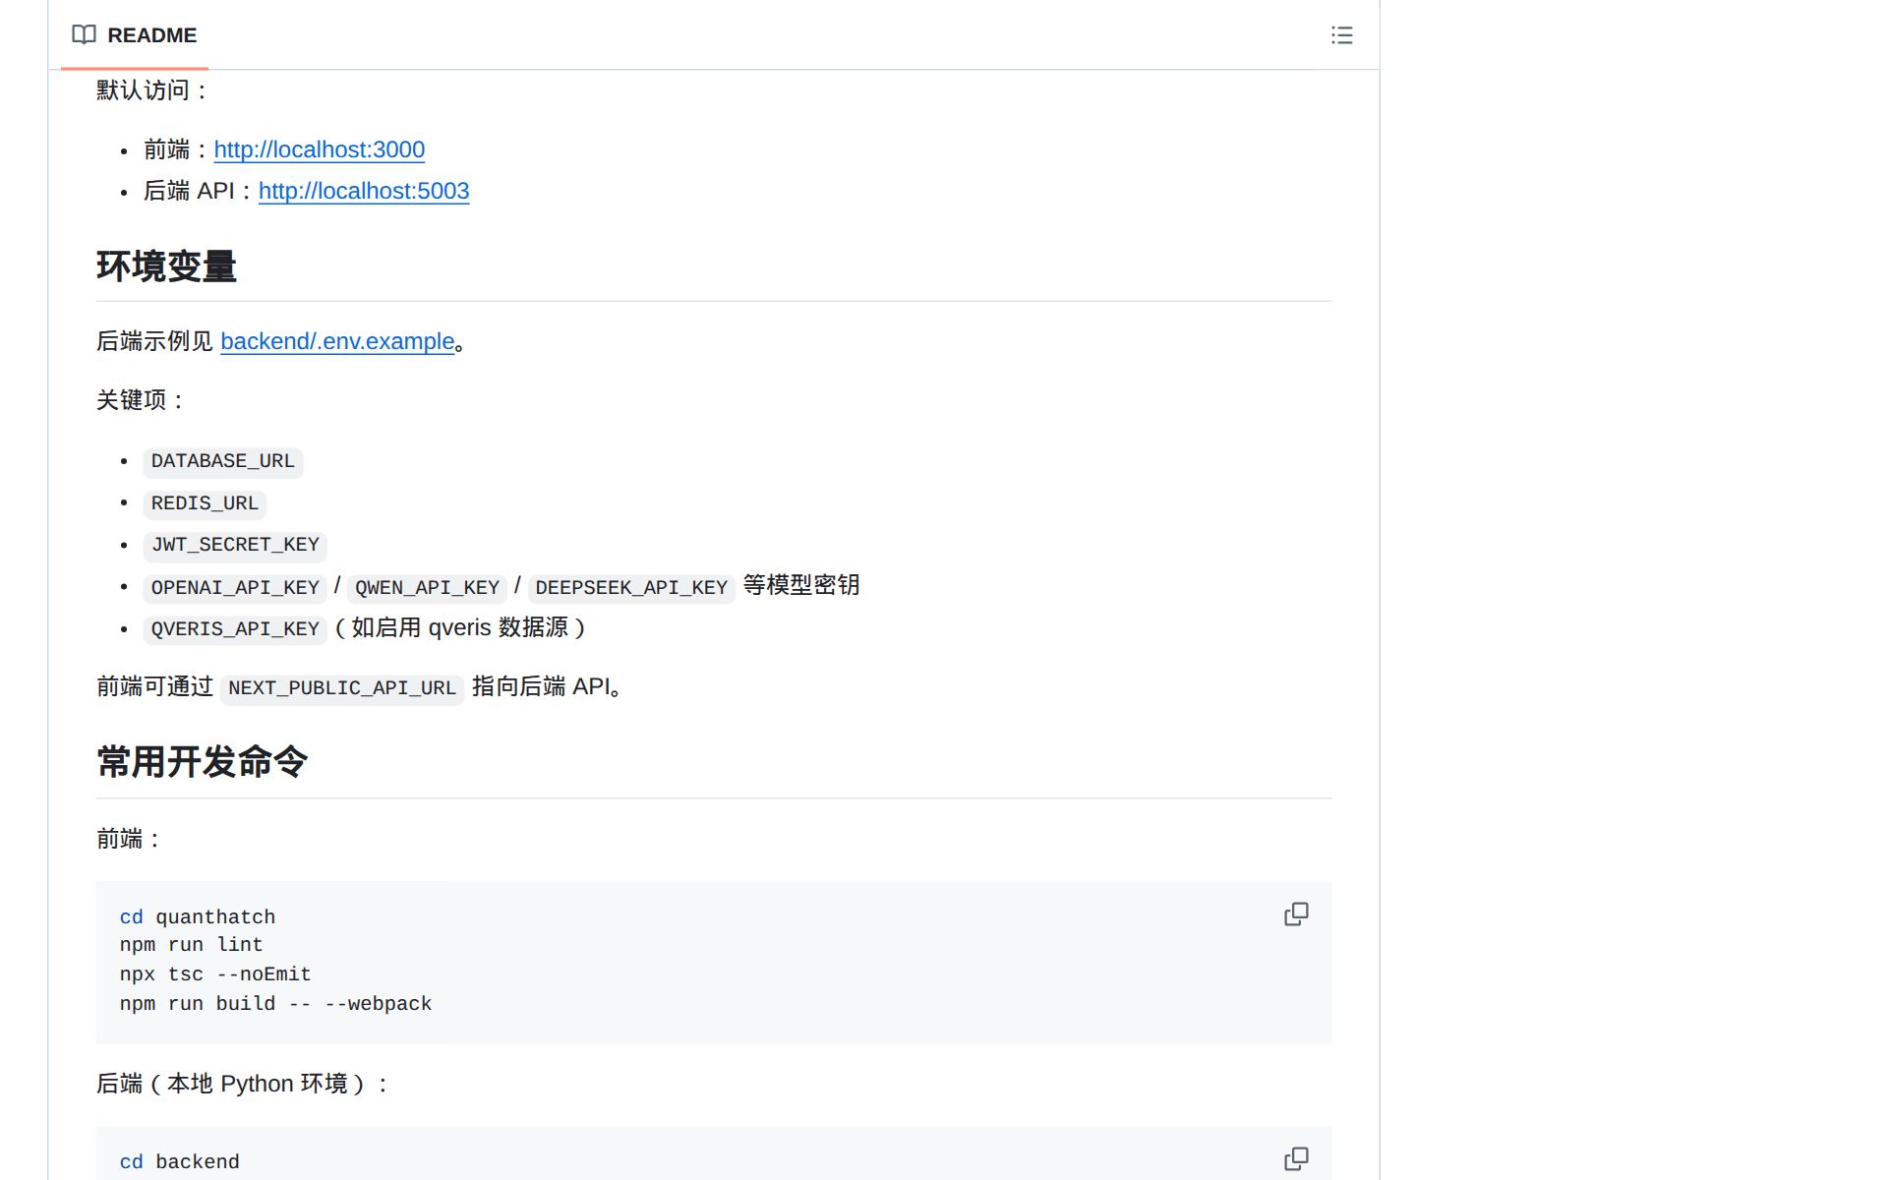Click the DATABASE_URL code label
1888x1180 pixels.
tap(223, 461)
